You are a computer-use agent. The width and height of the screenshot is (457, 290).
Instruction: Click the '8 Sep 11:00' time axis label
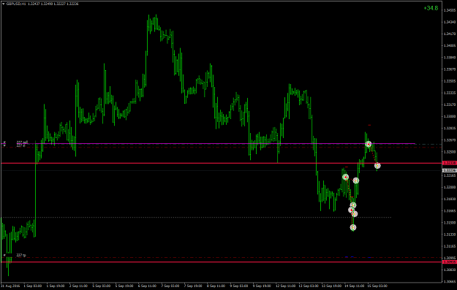[216, 286]
